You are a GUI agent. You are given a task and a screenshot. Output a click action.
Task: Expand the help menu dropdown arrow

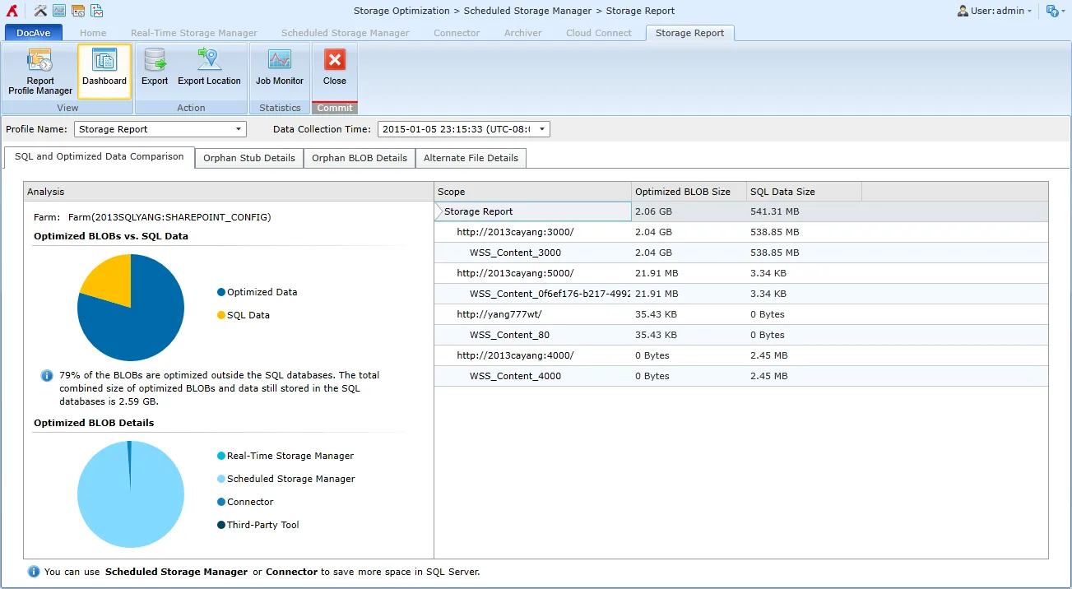coord(1063,12)
